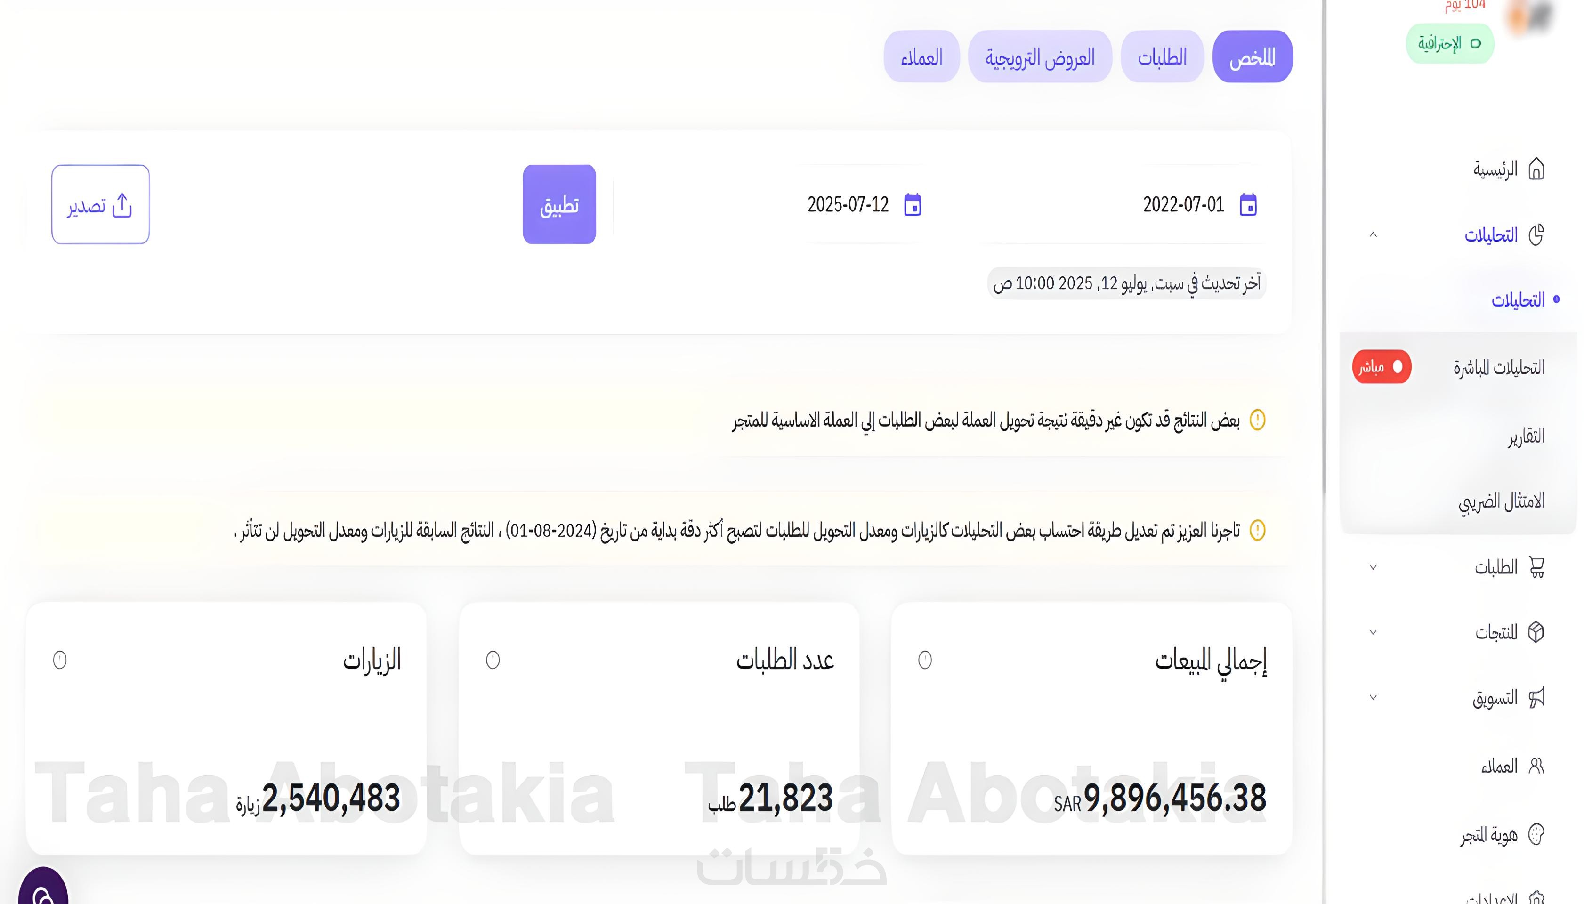The width and height of the screenshot is (1584, 904).
Task: Click the تطبيق apply button
Action: [x=559, y=204]
